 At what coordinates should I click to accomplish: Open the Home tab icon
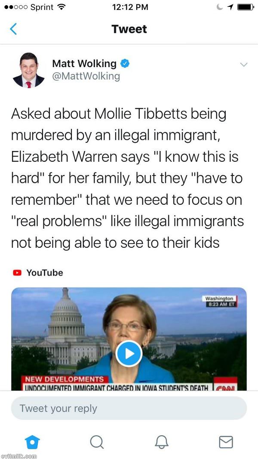point(32,442)
